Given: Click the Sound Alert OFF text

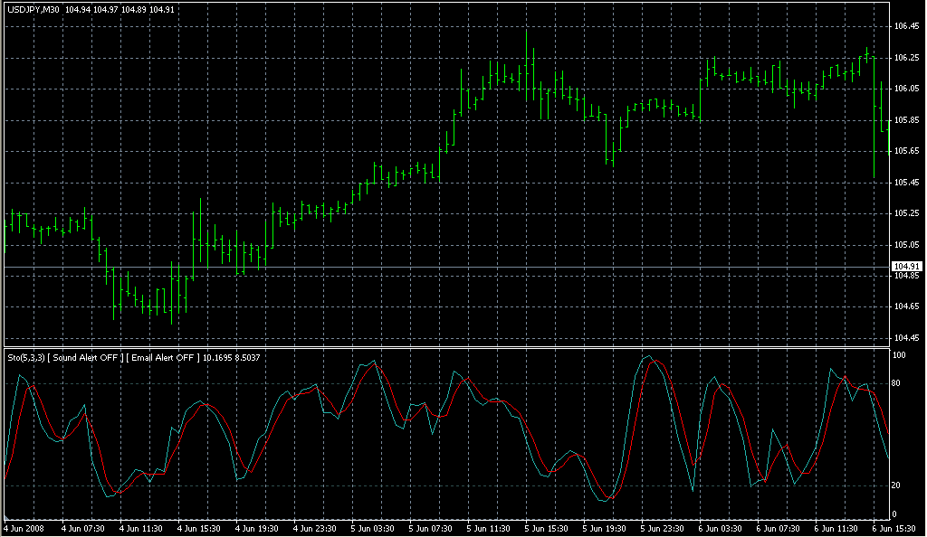Looking at the screenshot, I should coord(82,357).
